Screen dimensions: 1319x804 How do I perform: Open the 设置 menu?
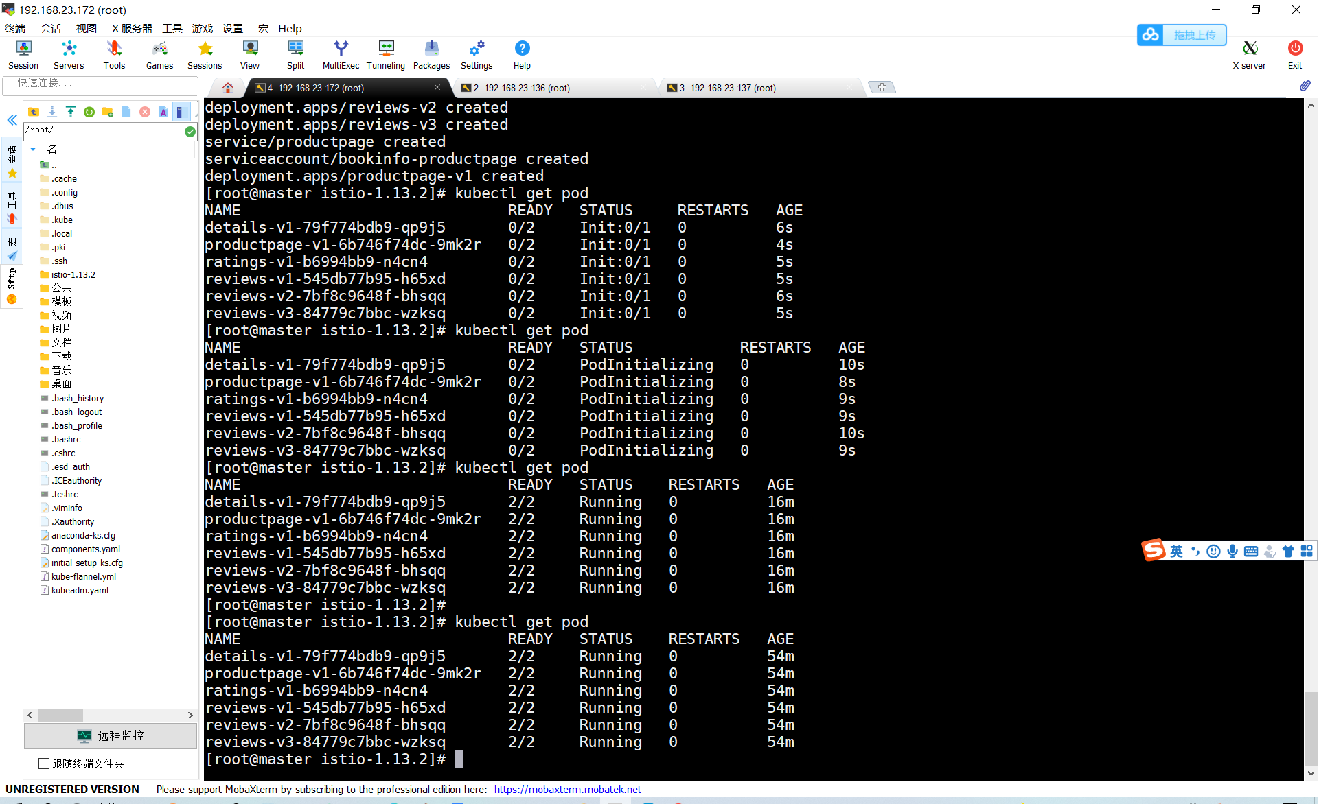pyautogui.click(x=233, y=28)
